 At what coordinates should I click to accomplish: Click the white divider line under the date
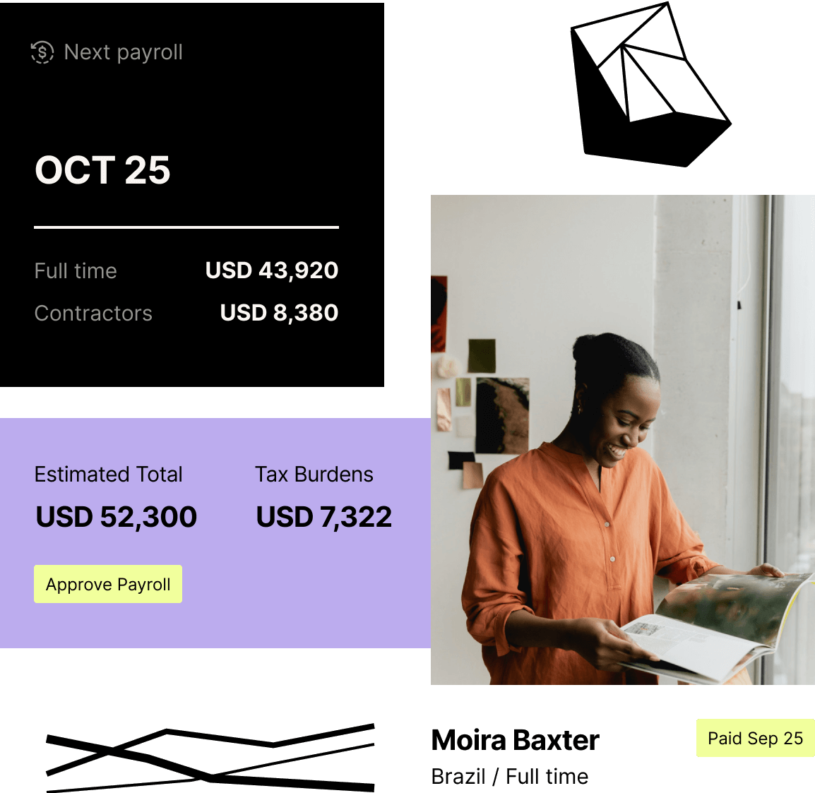coord(186,227)
